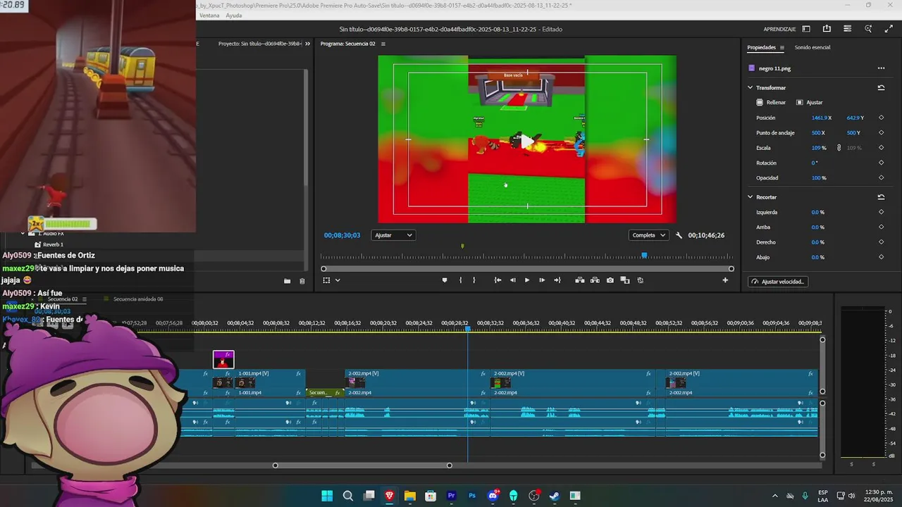Click the current timecode 00;08;30;03 in monitor
Viewport: 902px width, 507px height.
(x=342, y=235)
